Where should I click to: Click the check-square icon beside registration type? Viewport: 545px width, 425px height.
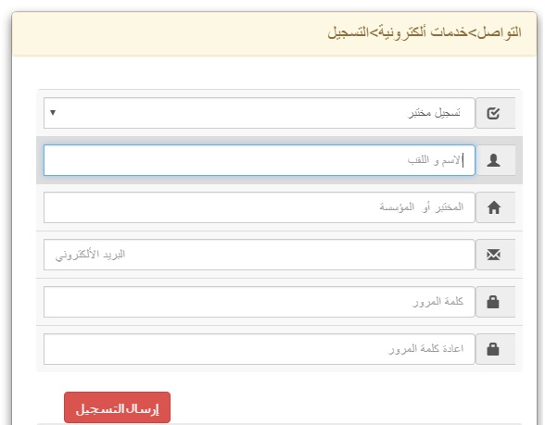tap(493, 113)
